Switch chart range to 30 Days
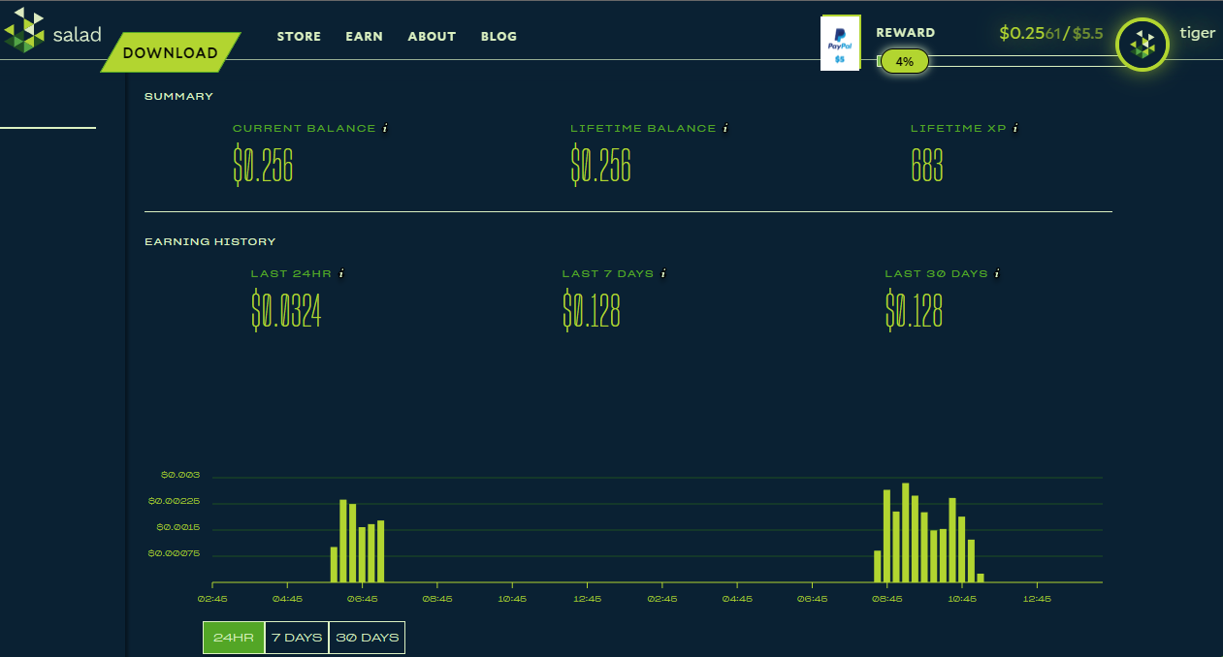The height and width of the screenshot is (657, 1223). pyautogui.click(x=367, y=638)
